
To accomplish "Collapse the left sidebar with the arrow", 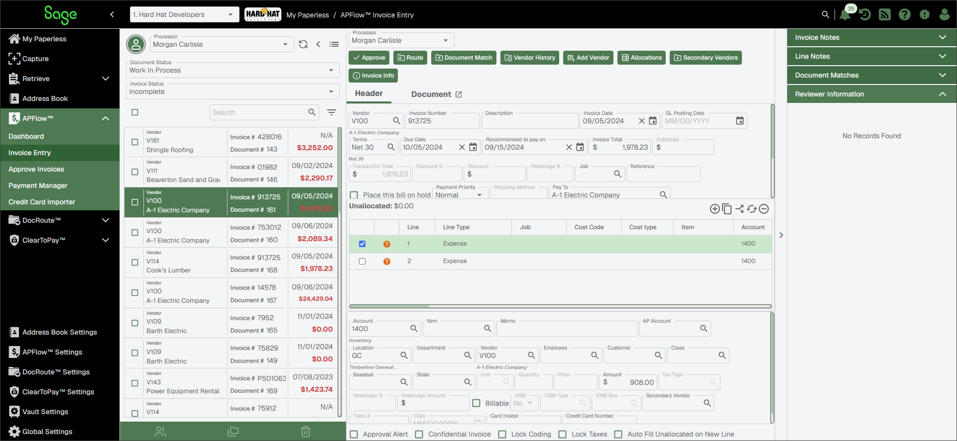I will point(112,14).
